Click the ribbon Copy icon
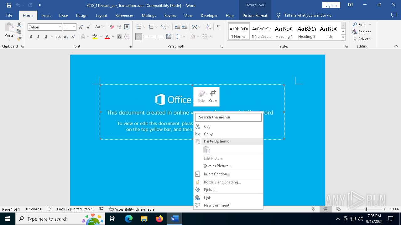 pyautogui.click(x=19, y=32)
